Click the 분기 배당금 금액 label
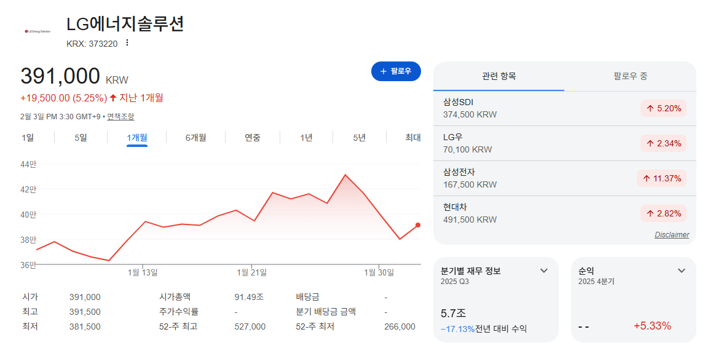This screenshot has width=713, height=348. pyautogui.click(x=326, y=312)
